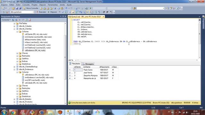This screenshot has height=115, width=205.
Task: Click the open file folder icon
Action: pyautogui.click(x=13, y=8)
